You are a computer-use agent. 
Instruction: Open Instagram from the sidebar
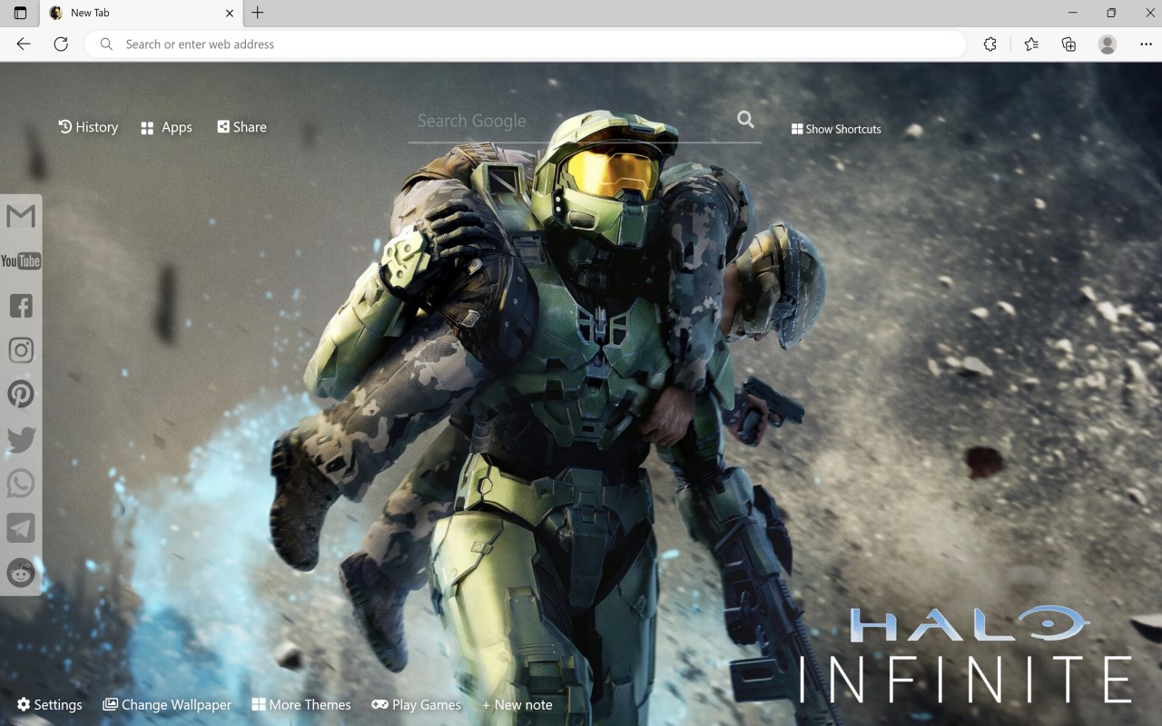coord(21,350)
